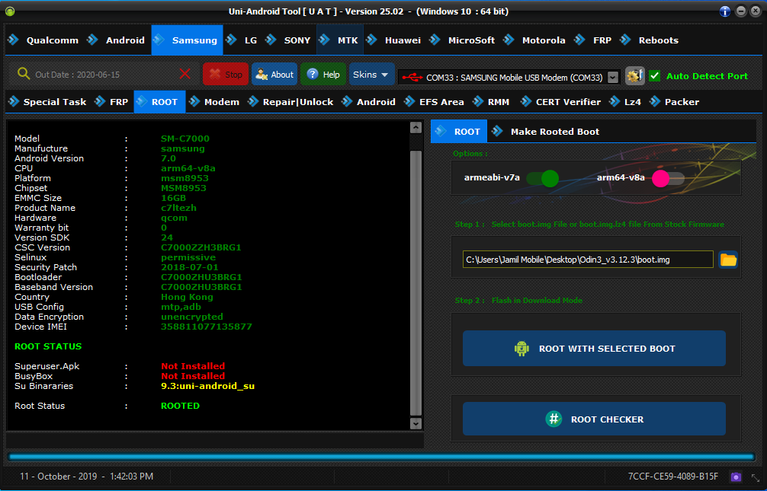Select the ROOT sub-tab beside Modem
The width and height of the screenshot is (767, 491).
159,101
